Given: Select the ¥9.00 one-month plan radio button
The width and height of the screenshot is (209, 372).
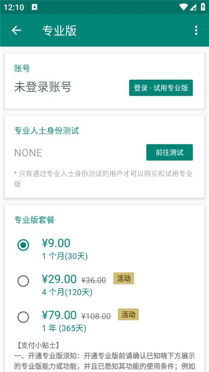Looking at the screenshot, I should [23, 245].
